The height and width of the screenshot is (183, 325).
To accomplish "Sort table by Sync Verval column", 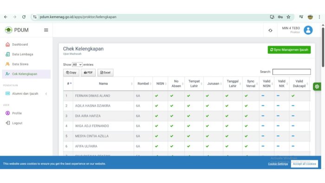I will coord(251,84).
